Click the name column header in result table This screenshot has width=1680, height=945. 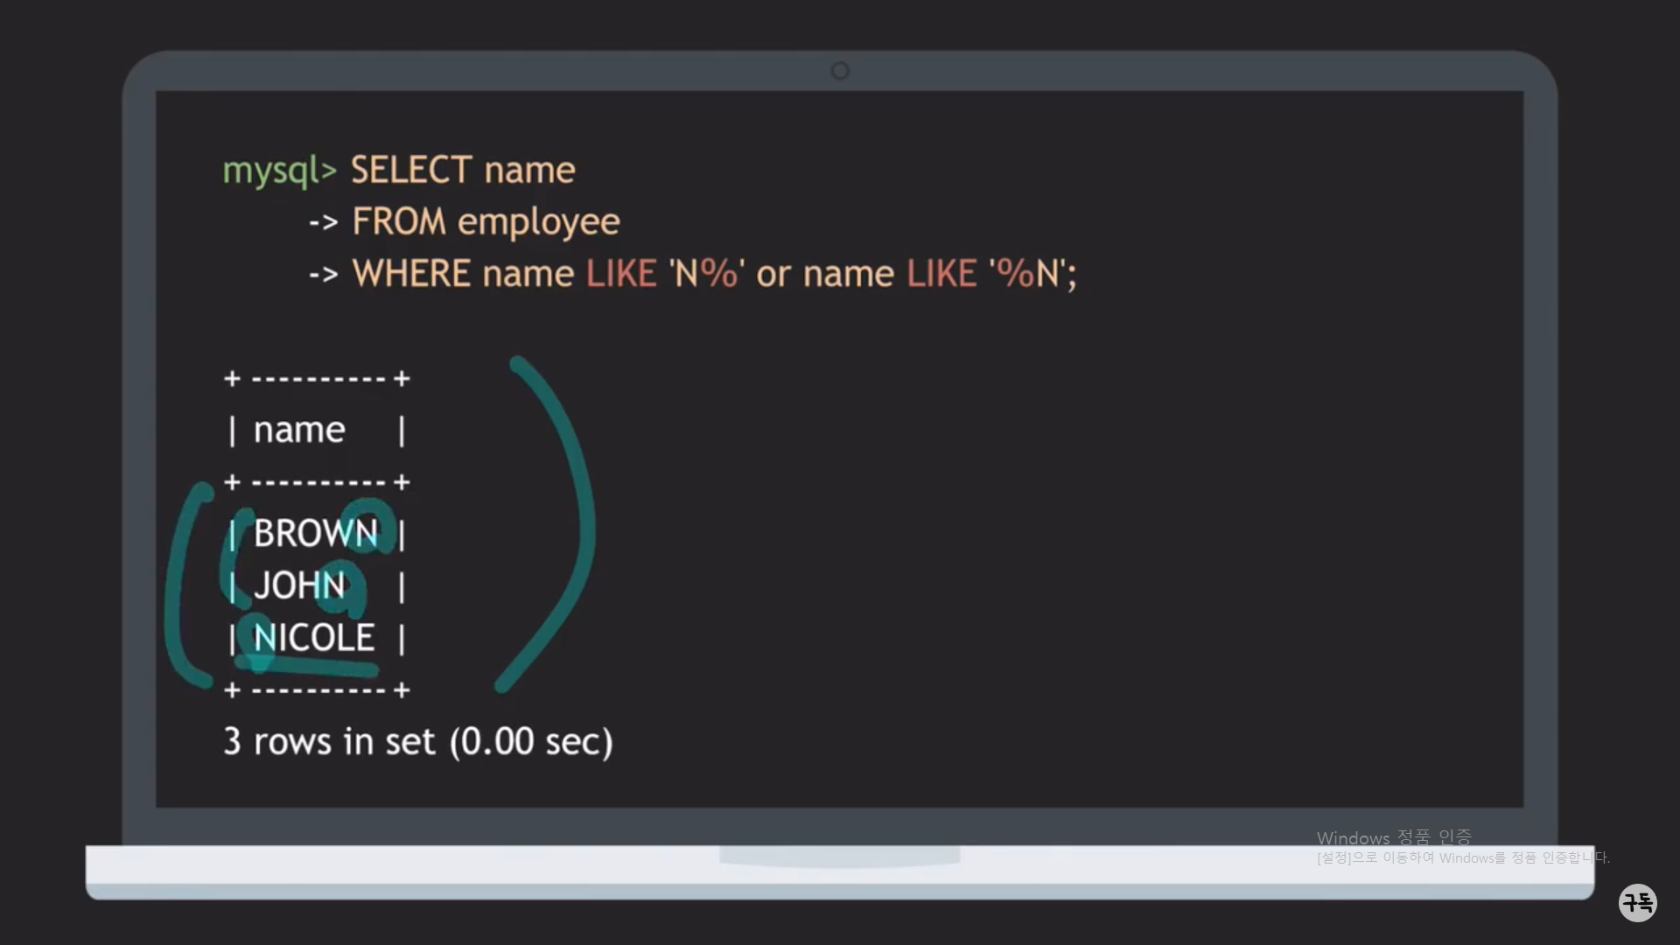click(299, 430)
